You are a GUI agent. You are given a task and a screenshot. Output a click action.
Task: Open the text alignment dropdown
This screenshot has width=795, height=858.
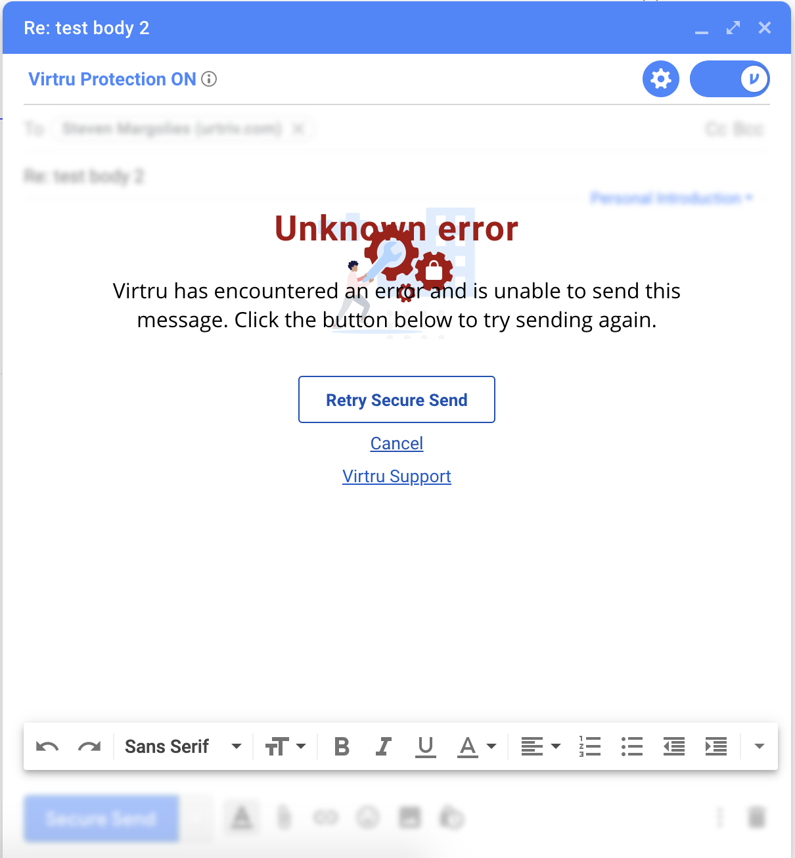tap(541, 746)
